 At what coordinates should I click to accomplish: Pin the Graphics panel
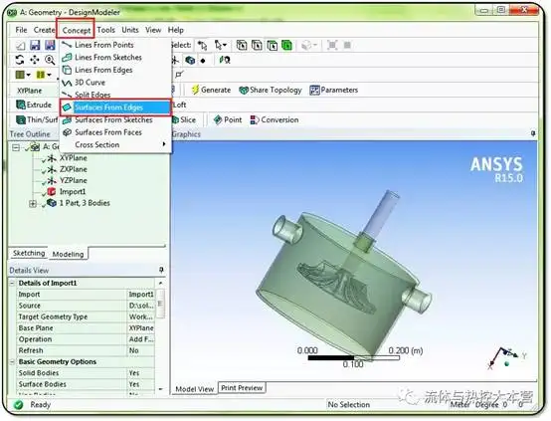[x=533, y=133]
